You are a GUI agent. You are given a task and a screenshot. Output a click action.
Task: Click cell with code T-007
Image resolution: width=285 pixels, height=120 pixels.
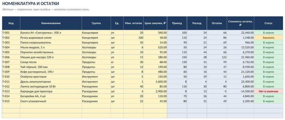11,62
